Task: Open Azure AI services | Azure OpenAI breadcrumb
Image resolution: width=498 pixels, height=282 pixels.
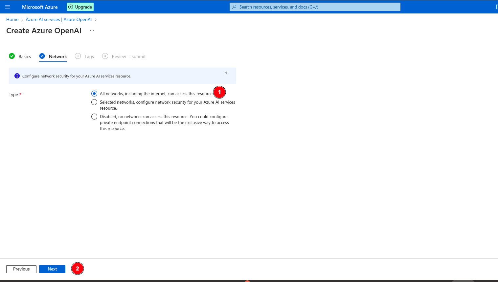Action: tap(59, 19)
